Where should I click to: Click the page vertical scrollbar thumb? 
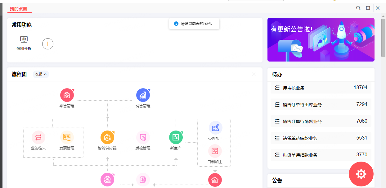(x=384, y=38)
